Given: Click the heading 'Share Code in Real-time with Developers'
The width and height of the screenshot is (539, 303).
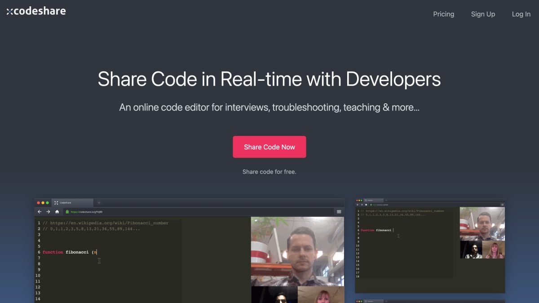Looking at the screenshot, I should pyautogui.click(x=269, y=79).
